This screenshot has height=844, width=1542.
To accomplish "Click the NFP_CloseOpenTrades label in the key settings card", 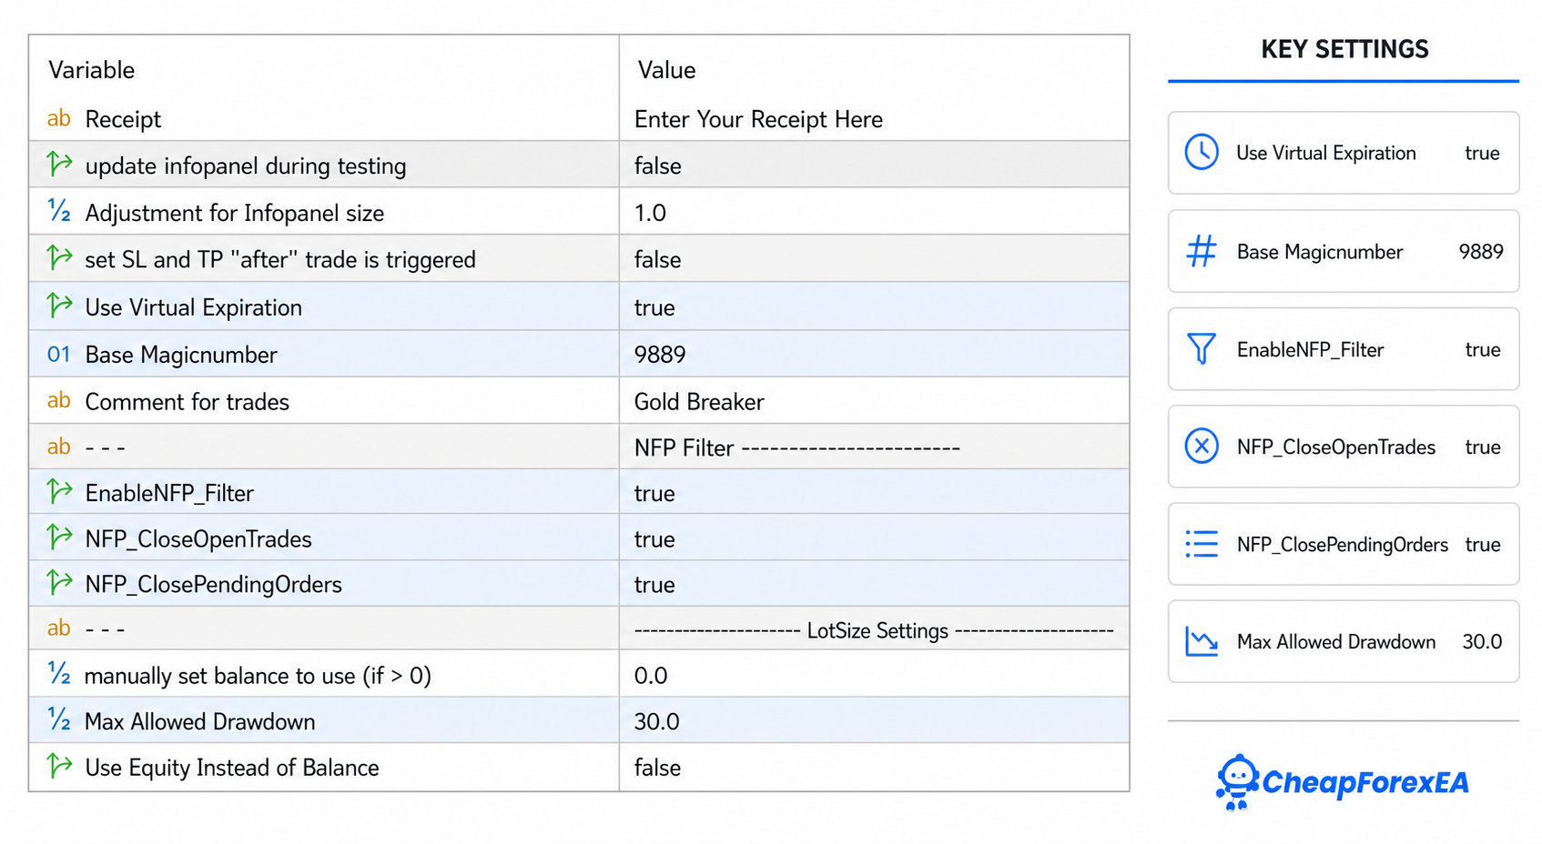I will (1335, 447).
